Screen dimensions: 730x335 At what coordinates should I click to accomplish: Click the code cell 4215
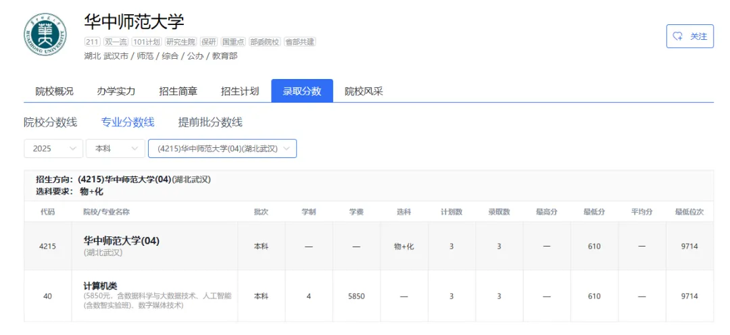47,246
